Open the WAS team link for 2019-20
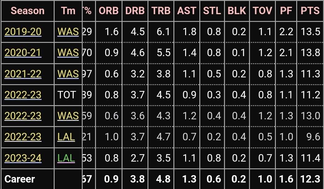The height and width of the screenshot is (189, 324). click(68, 32)
